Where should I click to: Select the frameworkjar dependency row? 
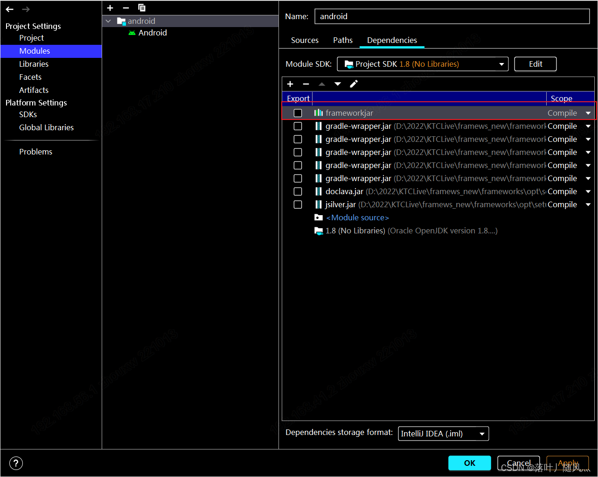click(x=438, y=113)
